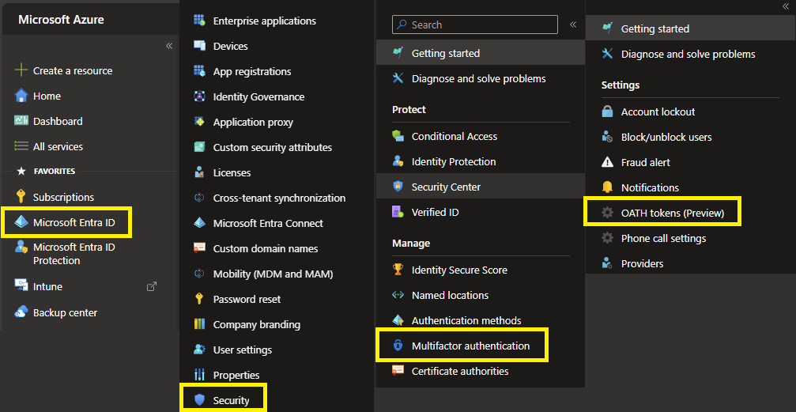The height and width of the screenshot is (412, 796).
Task: Click the Identity Secure Score trophy icon
Action: [398, 270]
